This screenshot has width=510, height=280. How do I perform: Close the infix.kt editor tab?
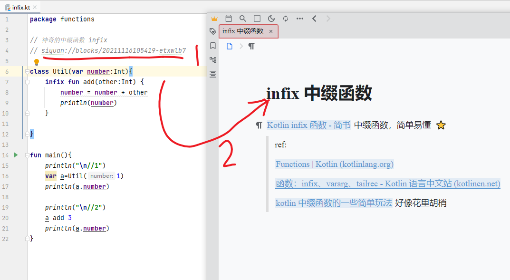[35, 7]
